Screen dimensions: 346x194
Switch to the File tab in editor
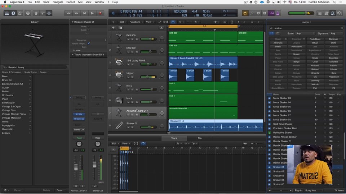click(x=200, y=138)
